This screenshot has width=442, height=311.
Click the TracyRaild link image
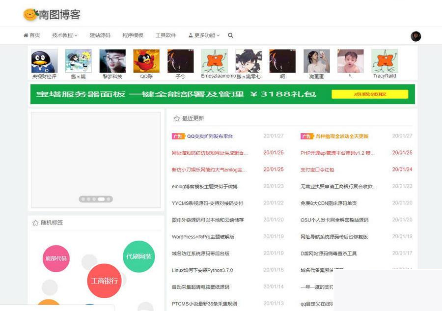[x=384, y=60]
